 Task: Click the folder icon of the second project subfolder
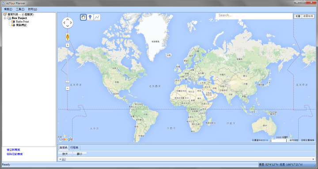pyautogui.click(x=13, y=25)
